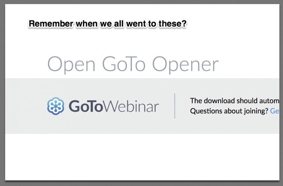Click the bold "GoTo" in the GoToWebinar wordmark
This screenshot has width=283, height=186.
tap(85, 106)
